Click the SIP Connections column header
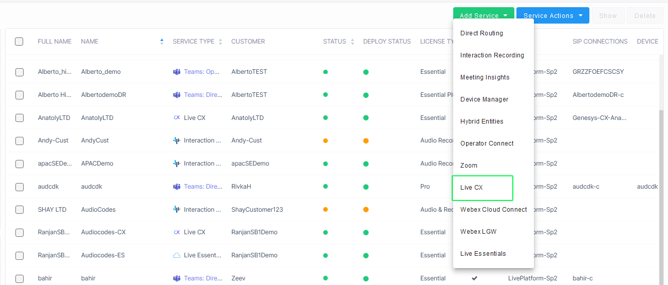The width and height of the screenshot is (668, 285). pyautogui.click(x=600, y=42)
